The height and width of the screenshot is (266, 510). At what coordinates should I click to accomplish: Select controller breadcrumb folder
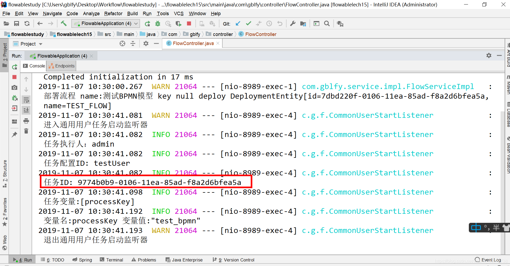pyautogui.click(x=219, y=34)
